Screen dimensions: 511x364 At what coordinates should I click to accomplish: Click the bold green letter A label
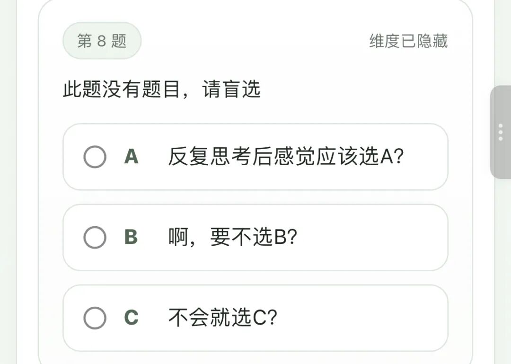click(x=131, y=157)
